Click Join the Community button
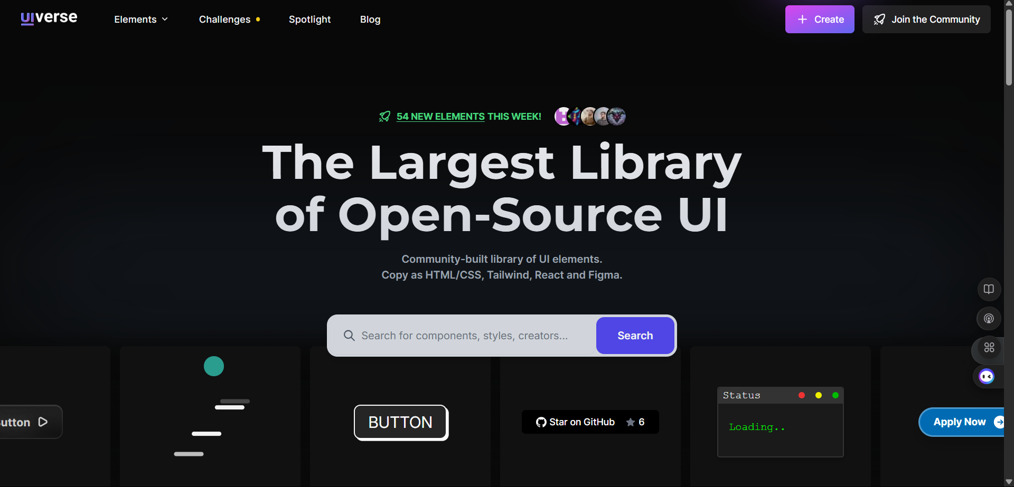This screenshot has width=1014, height=487. pos(926,20)
